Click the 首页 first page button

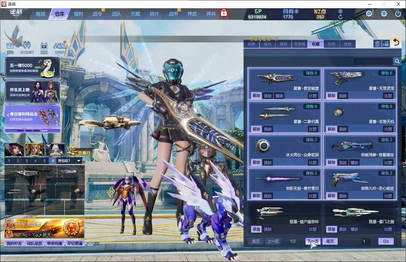pyautogui.click(x=256, y=242)
